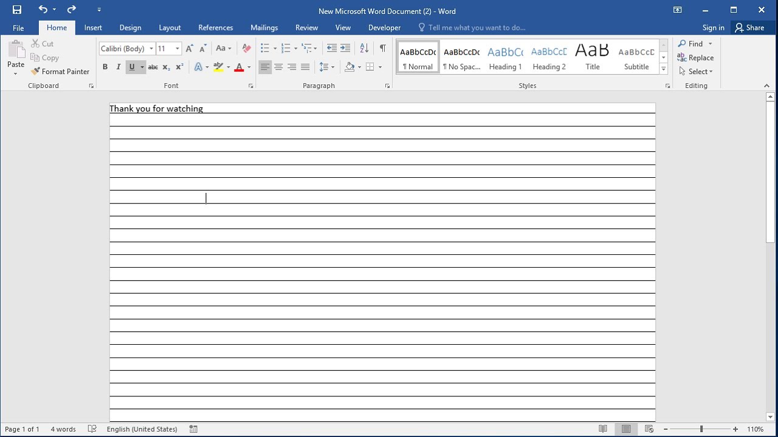Increase paragraph indent
The image size is (778, 437).
coord(345,49)
